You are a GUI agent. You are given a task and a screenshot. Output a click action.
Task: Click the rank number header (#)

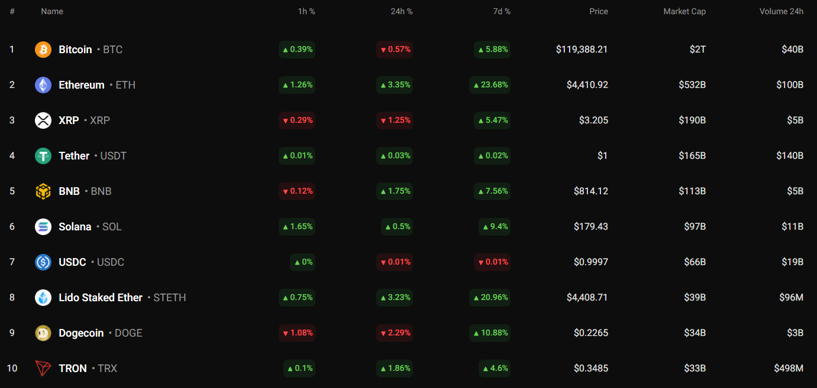12,12
